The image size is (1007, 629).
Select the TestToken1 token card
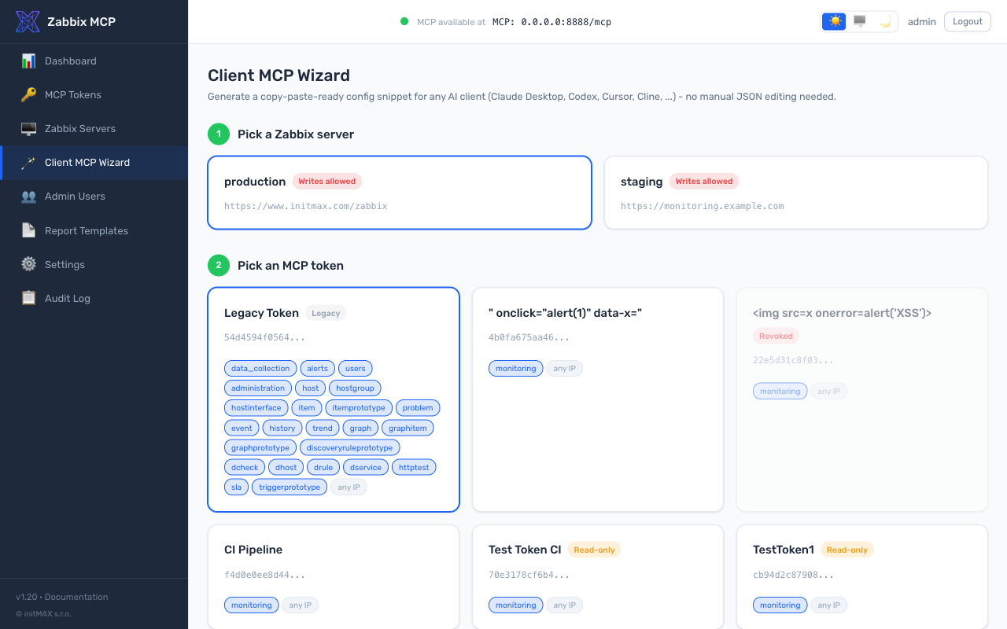pos(862,577)
